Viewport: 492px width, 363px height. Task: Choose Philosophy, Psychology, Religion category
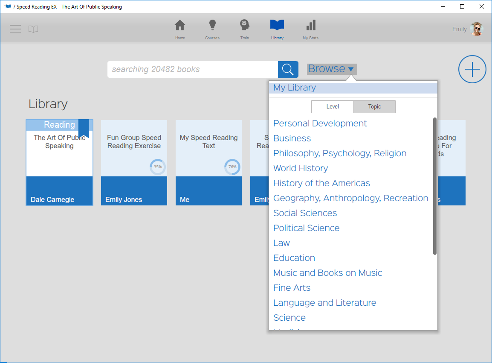pyautogui.click(x=340, y=153)
